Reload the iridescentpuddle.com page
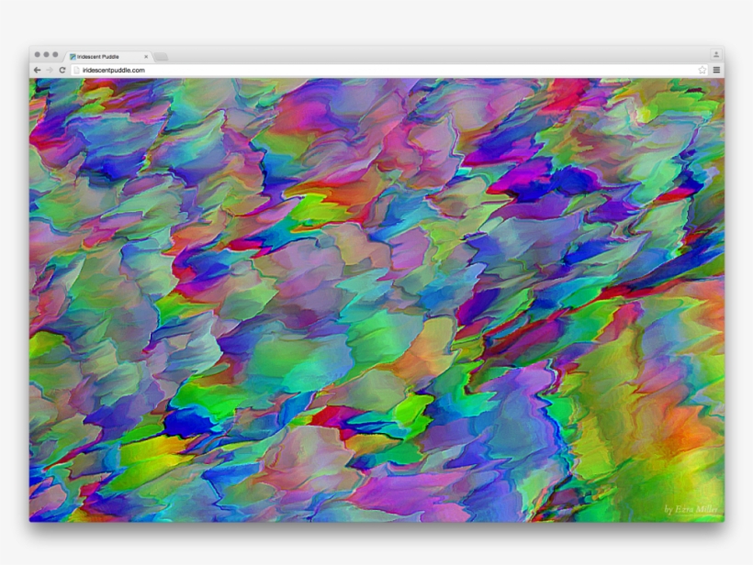The image size is (753, 565). click(x=62, y=70)
